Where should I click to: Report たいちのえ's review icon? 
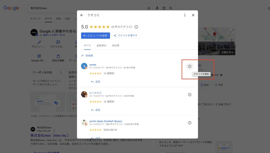190,95
